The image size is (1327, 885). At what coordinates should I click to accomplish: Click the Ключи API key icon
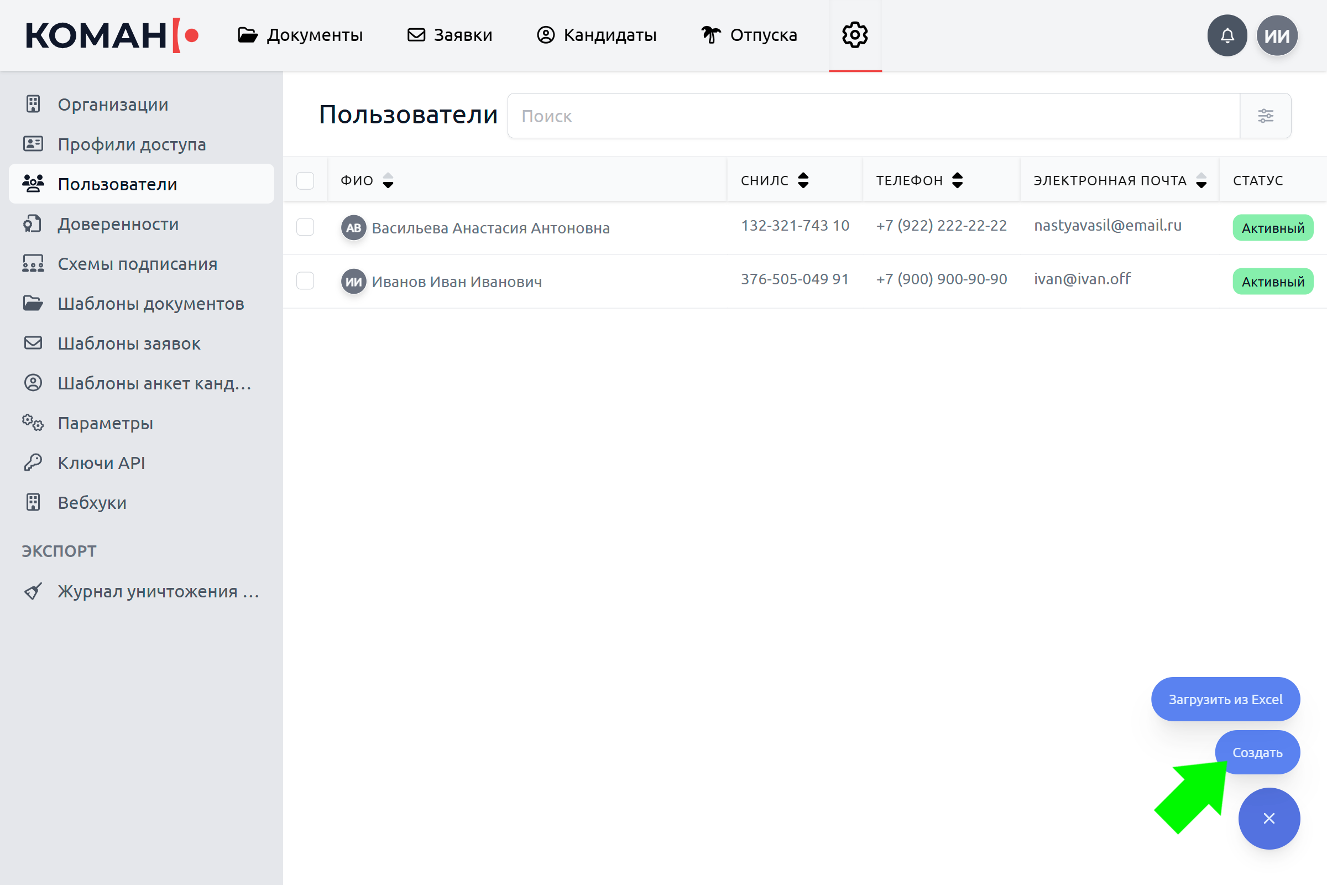click(x=33, y=463)
